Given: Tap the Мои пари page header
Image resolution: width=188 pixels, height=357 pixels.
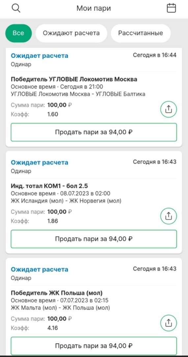Looking at the screenshot, I should pyautogui.click(x=94, y=8).
